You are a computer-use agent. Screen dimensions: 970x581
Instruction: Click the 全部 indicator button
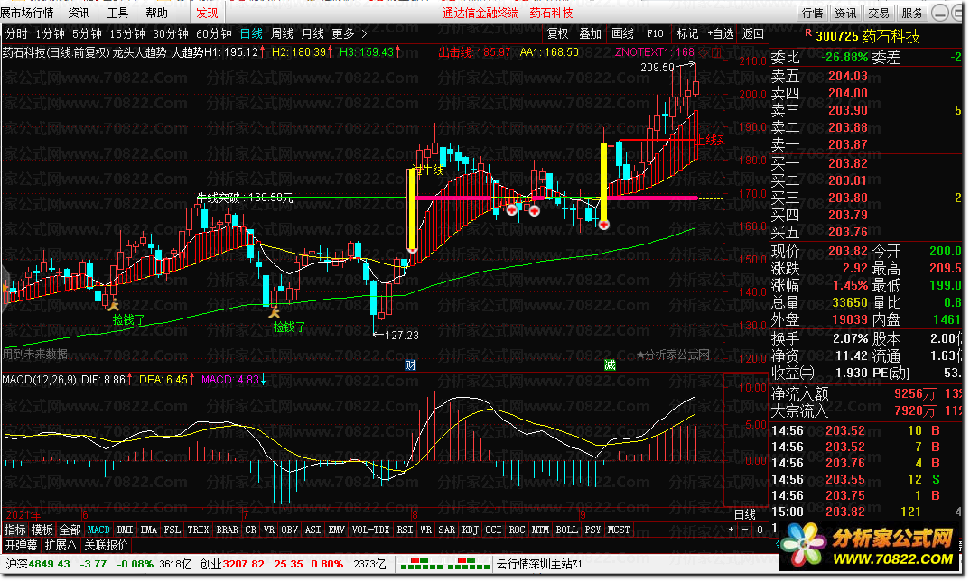(x=70, y=530)
